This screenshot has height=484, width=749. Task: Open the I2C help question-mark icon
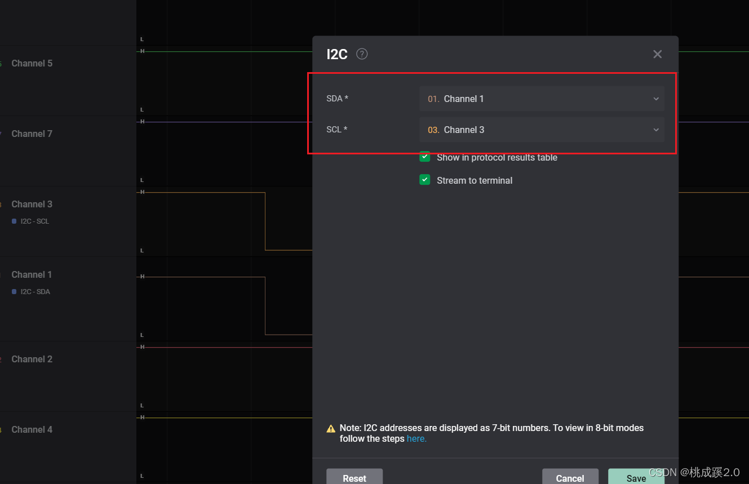[x=362, y=54]
